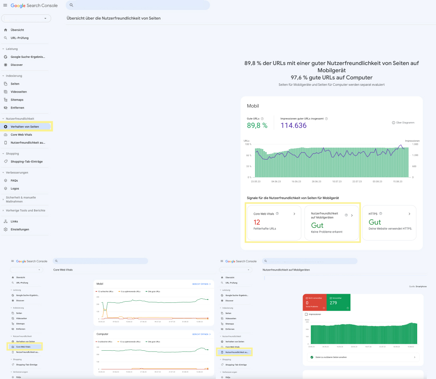Open Daten zu nutzbaren Seiten ansehen row

(x=363, y=357)
